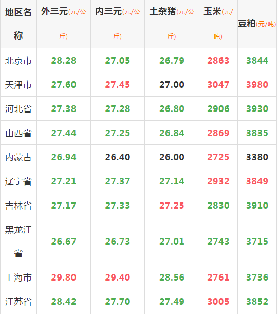This screenshot has height=314, width=278.
Task: Click the 内蒙古 region name
Action: click(x=18, y=157)
